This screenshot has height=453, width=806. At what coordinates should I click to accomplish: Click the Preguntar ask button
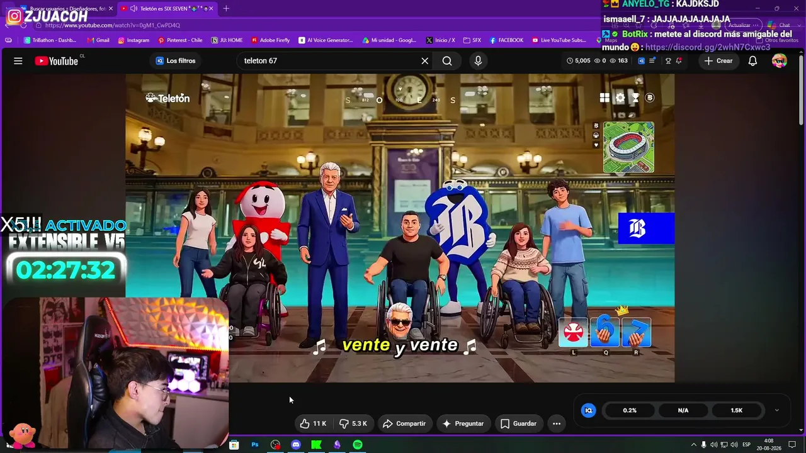coord(463,423)
